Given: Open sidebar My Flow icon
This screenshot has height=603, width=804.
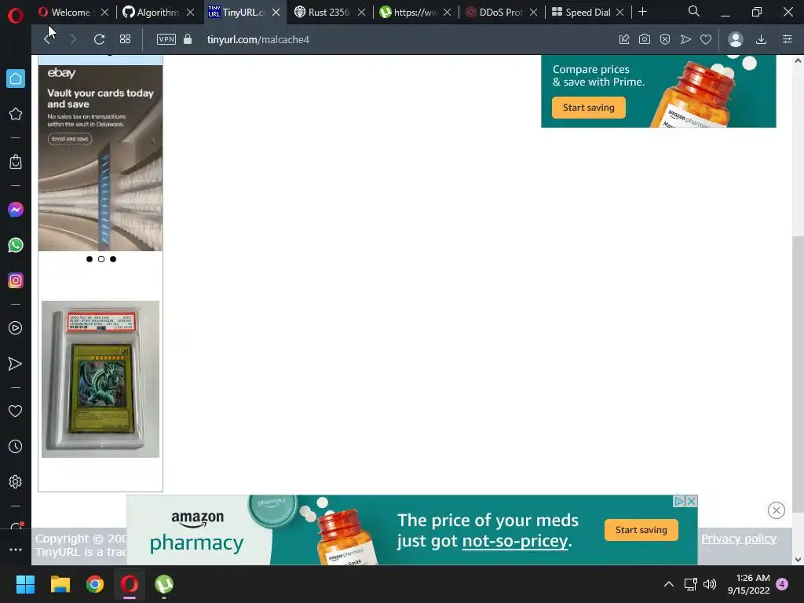Looking at the screenshot, I should [16, 364].
